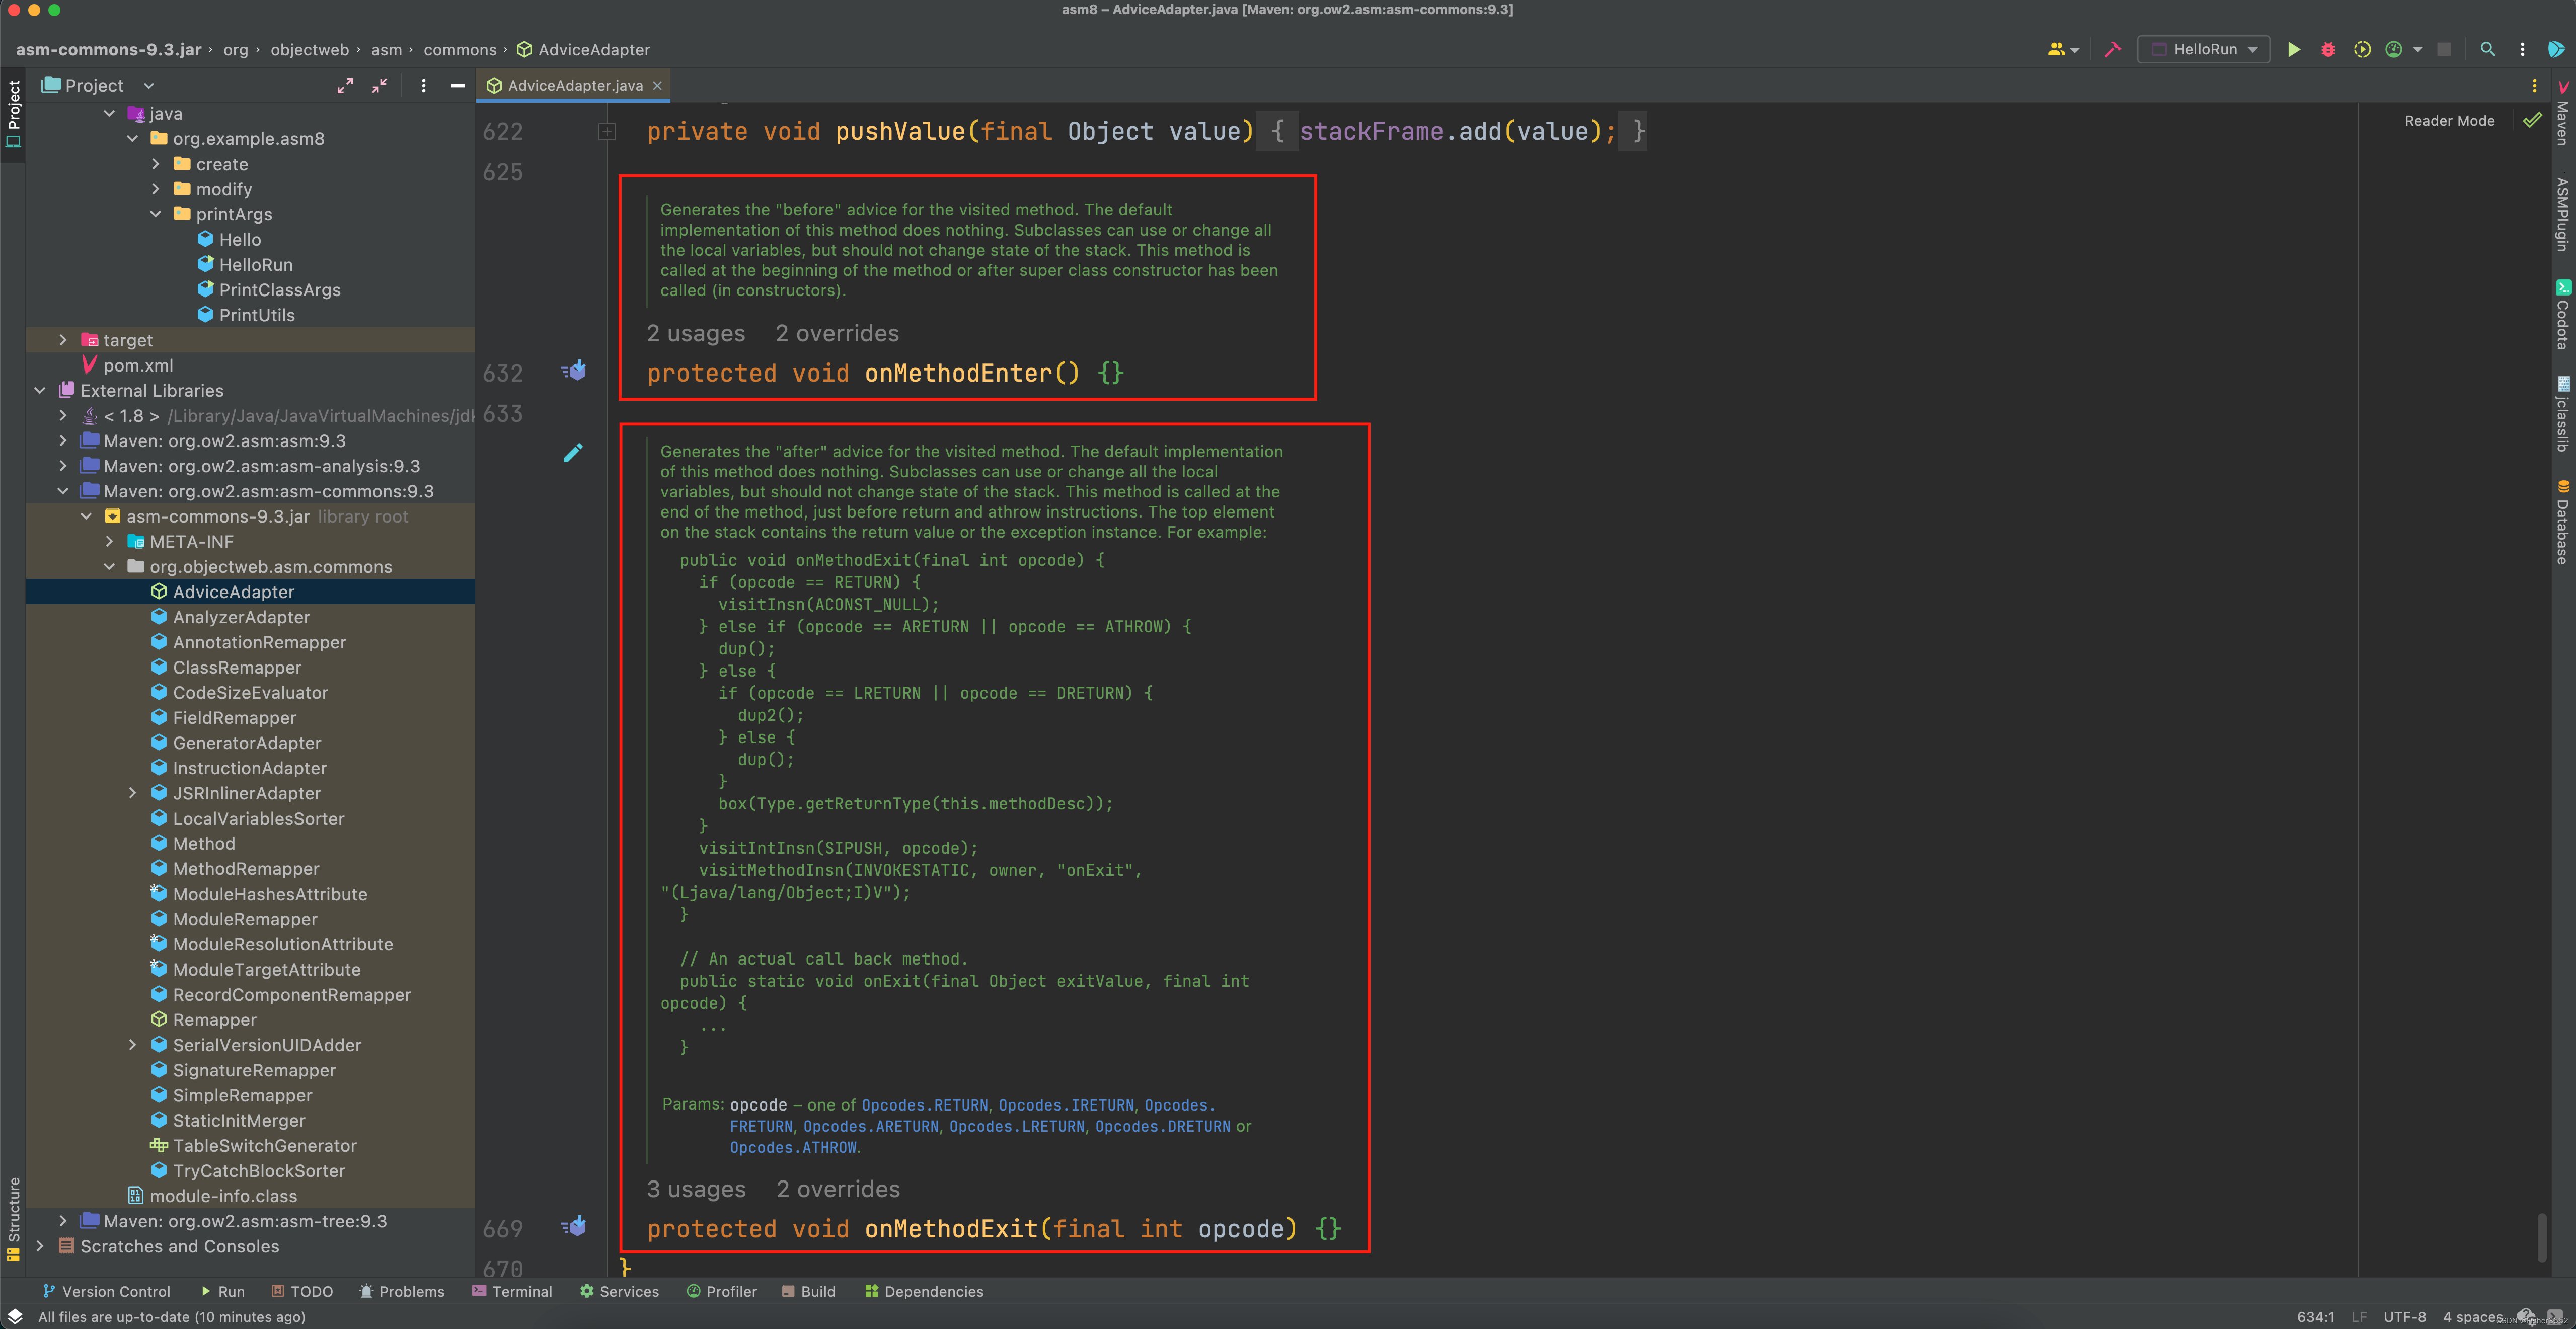Image resolution: width=2576 pixels, height=1329 pixels.
Task: Toggle the Structure tool window sidebar button
Action: (13, 1218)
